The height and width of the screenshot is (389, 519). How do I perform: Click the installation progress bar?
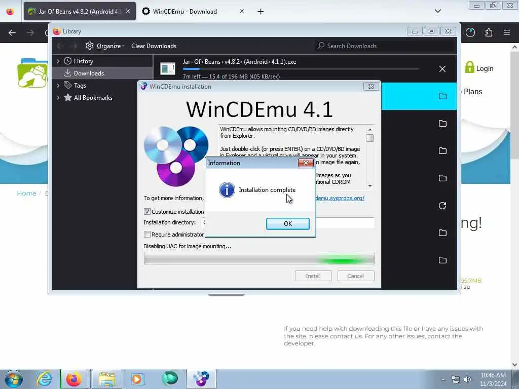pos(259,259)
